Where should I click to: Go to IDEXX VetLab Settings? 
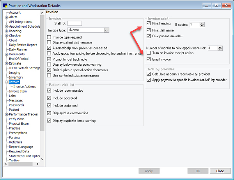coord(24,68)
